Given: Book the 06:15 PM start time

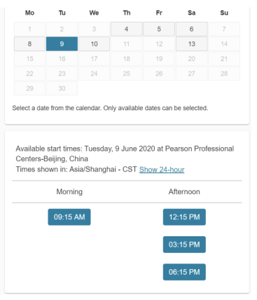Looking at the screenshot, I should 184,272.
